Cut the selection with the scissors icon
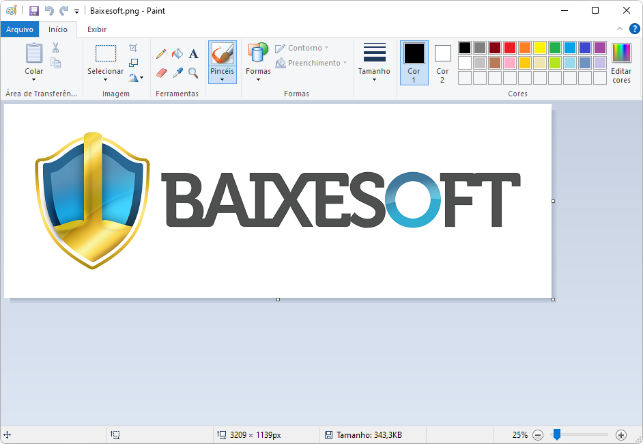 56,48
